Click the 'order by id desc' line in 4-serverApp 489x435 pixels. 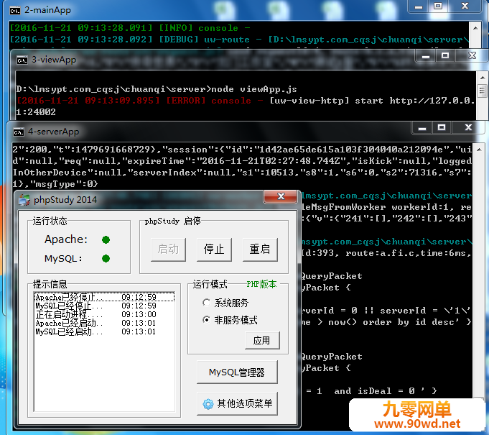[386, 322]
